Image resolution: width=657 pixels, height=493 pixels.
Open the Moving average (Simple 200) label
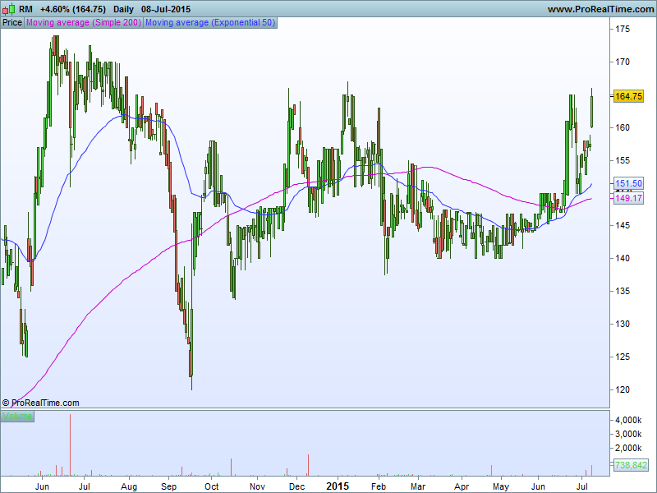(84, 23)
